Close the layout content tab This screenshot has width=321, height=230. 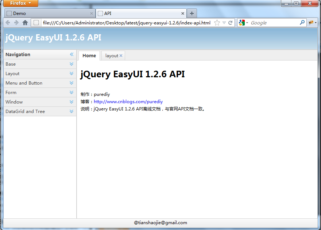pos(121,56)
